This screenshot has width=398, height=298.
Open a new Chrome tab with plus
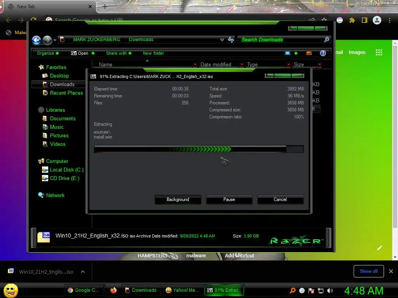pos(105,7)
